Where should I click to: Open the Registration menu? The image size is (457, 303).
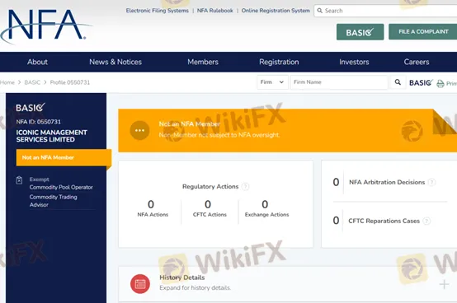[x=279, y=62]
